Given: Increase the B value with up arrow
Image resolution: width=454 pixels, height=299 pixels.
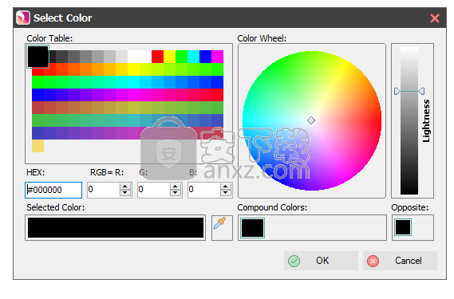Looking at the screenshot, I should pyautogui.click(x=226, y=186).
